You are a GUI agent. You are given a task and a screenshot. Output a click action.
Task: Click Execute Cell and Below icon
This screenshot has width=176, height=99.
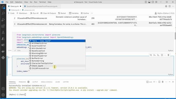pyautogui.click(x=158, y=55)
